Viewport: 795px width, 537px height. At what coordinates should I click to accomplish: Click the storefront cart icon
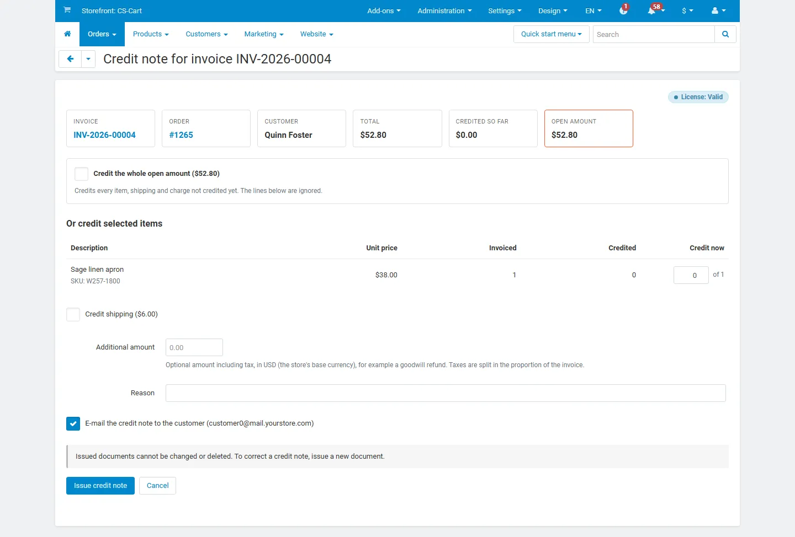coord(67,10)
